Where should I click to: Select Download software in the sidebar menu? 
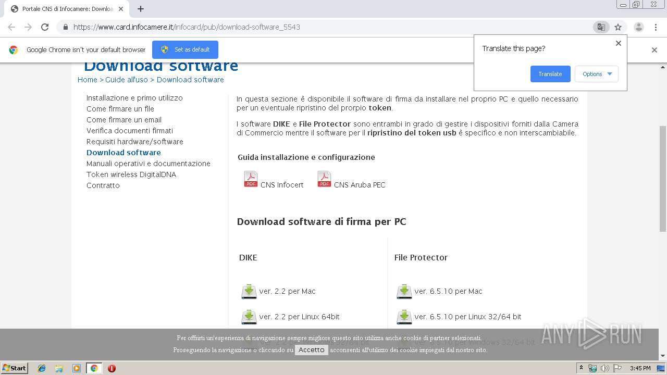click(x=123, y=153)
